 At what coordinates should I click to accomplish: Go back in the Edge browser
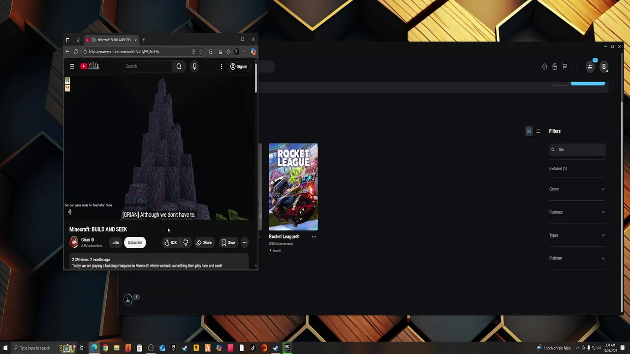click(x=67, y=52)
